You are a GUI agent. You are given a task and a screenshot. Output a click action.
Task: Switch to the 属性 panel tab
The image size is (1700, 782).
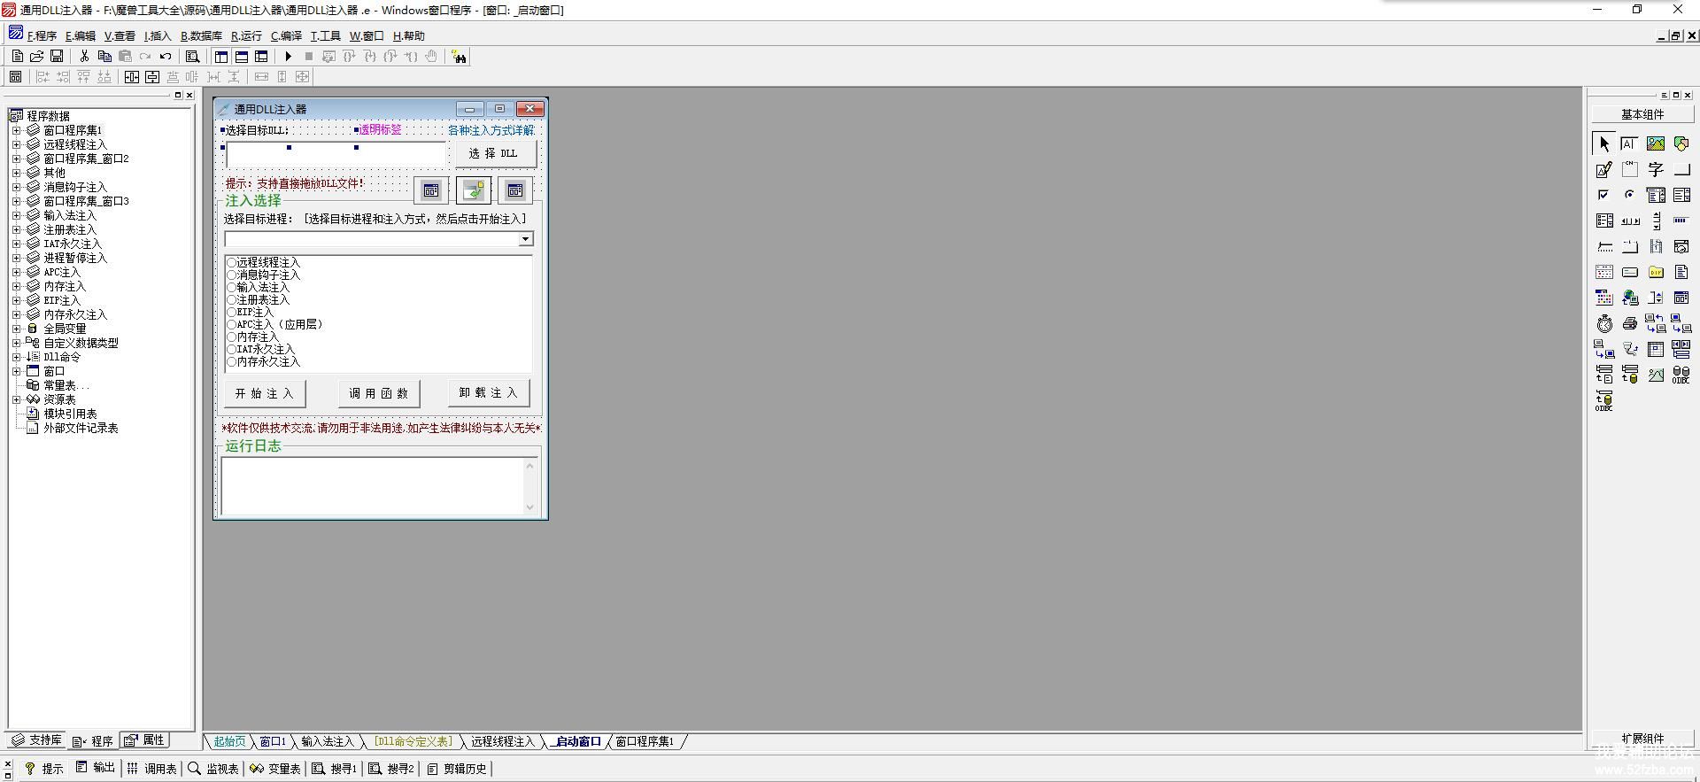[x=144, y=740]
